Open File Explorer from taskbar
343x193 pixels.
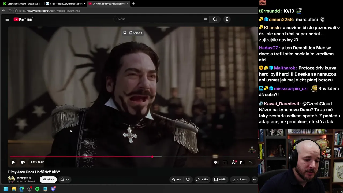point(14,189)
